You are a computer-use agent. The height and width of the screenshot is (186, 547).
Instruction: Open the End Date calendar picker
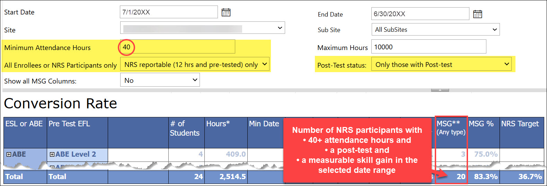click(477, 14)
